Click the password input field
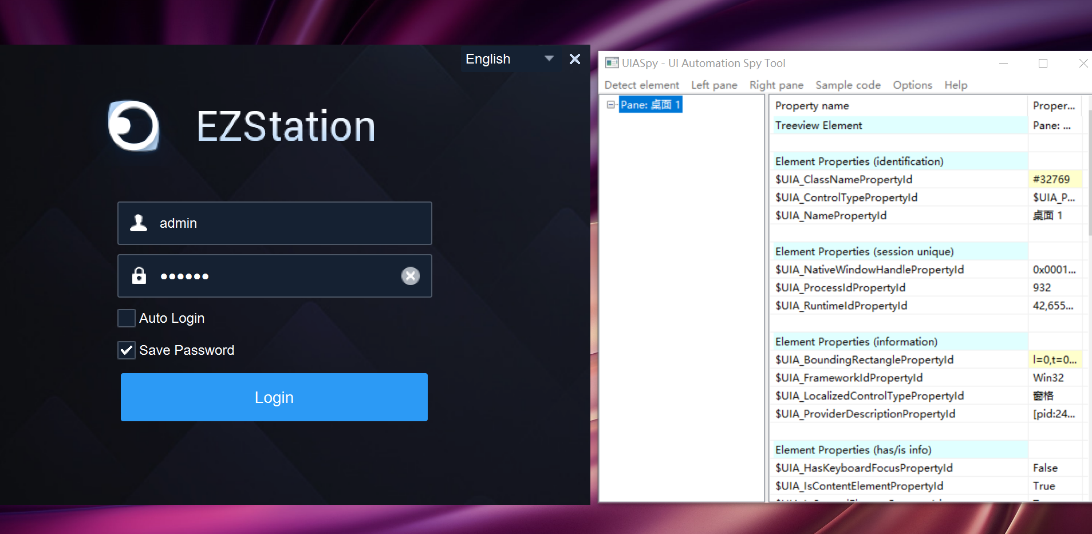The height and width of the screenshot is (534, 1092). [275, 276]
